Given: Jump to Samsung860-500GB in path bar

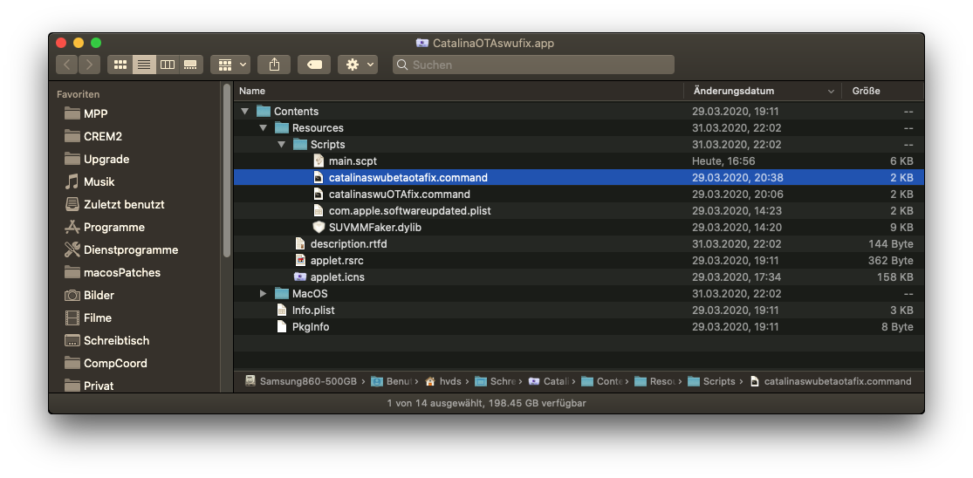Looking at the screenshot, I should (301, 381).
